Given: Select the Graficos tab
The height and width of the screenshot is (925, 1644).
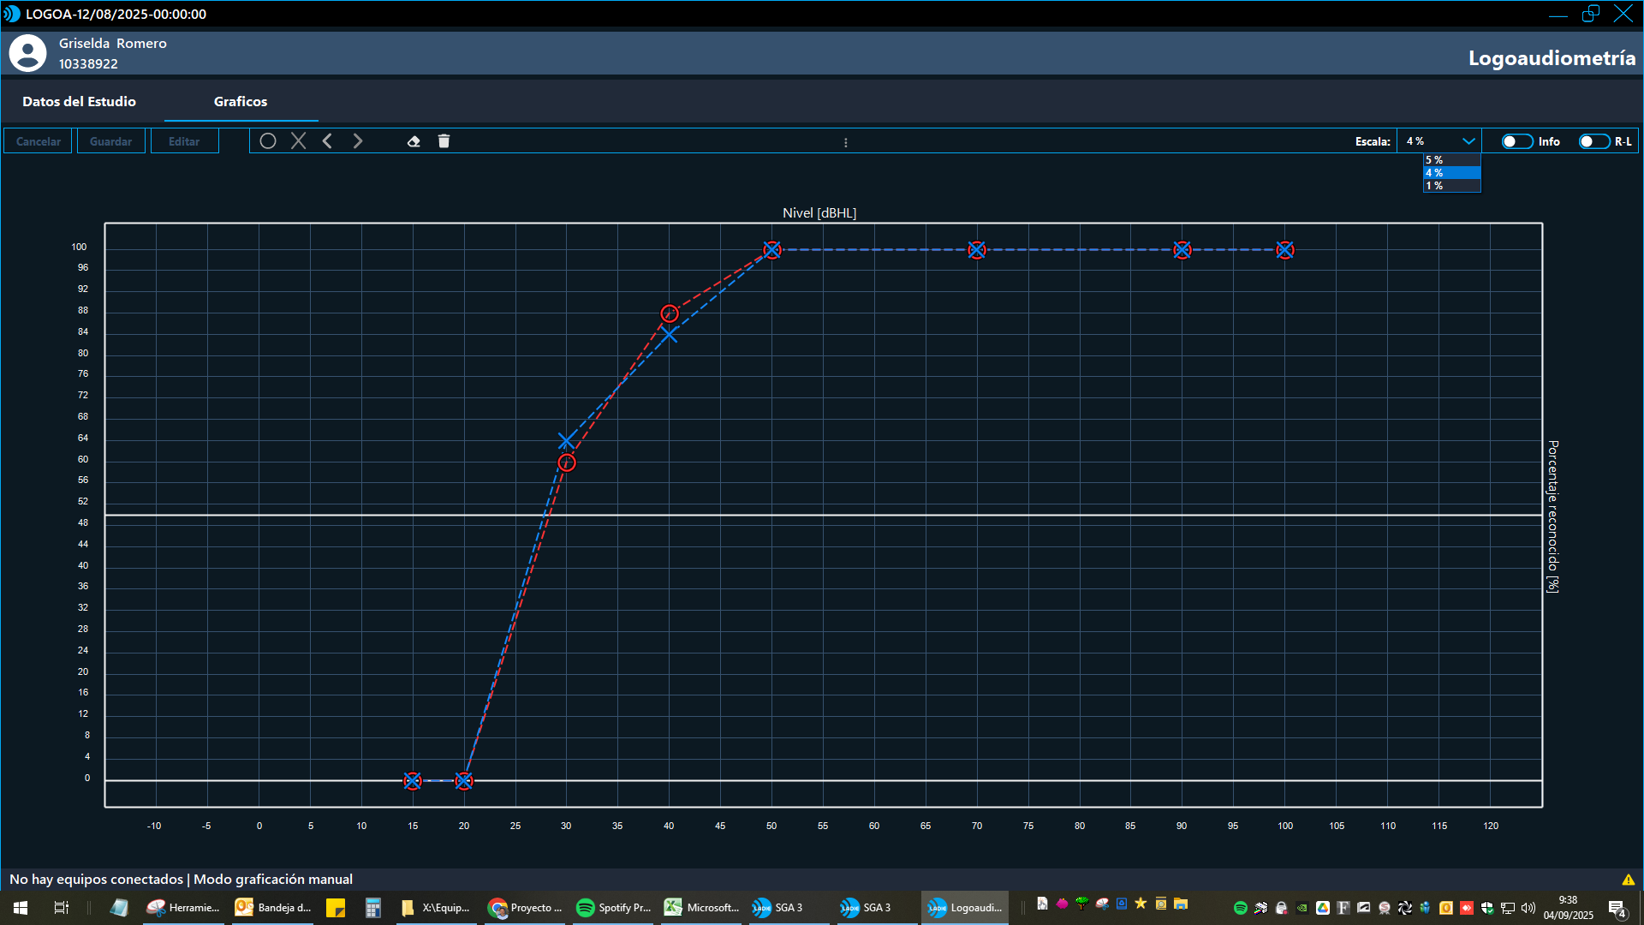Looking at the screenshot, I should pyautogui.click(x=241, y=101).
